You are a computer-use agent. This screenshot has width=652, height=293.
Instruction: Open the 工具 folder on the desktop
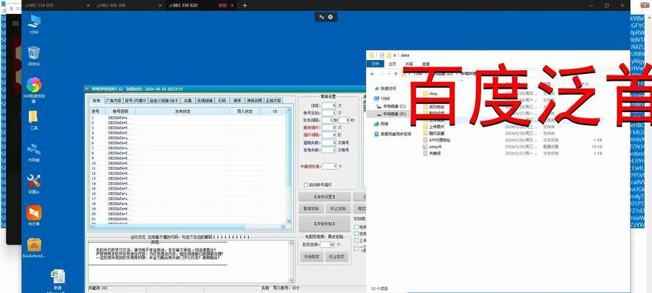[x=34, y=120]
